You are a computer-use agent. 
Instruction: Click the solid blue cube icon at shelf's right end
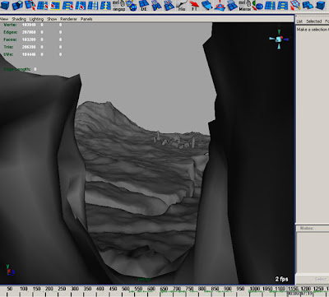[x=321, y=5]
